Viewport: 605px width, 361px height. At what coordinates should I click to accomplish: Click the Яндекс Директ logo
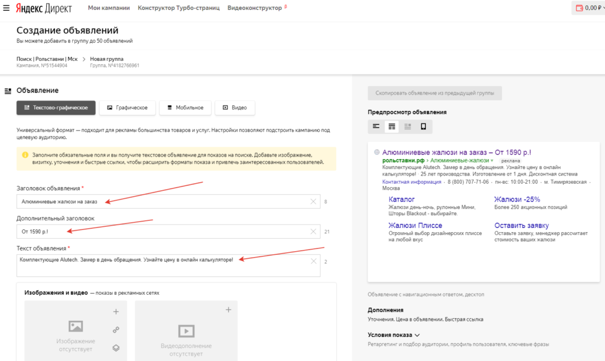[44, 8]
